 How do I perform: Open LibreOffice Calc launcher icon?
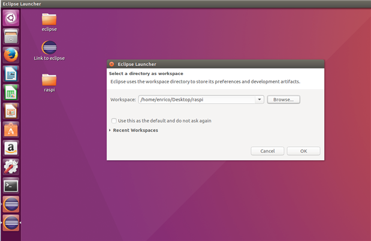pyautogui.click(x=11, y=92)
